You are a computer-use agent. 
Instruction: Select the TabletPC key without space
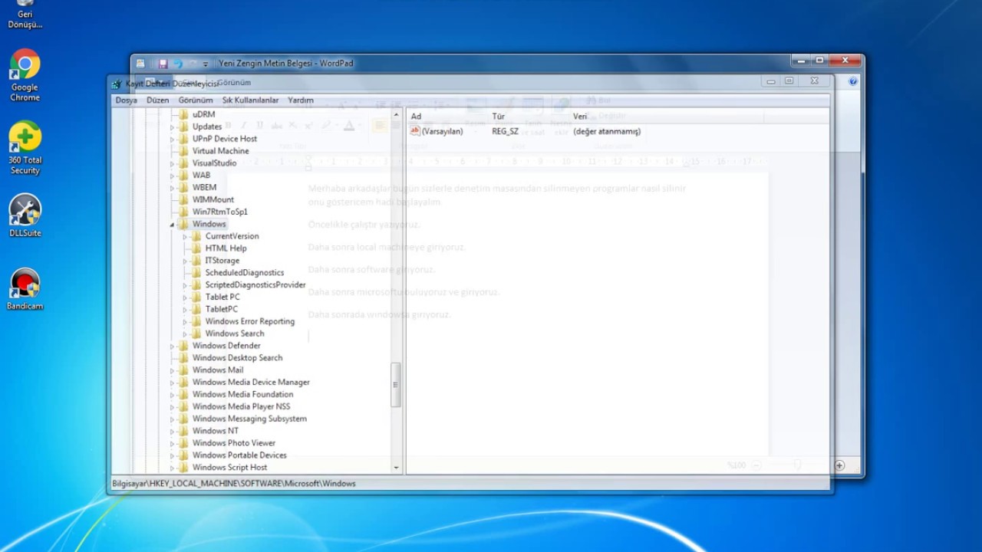click(x=221, y=309)
